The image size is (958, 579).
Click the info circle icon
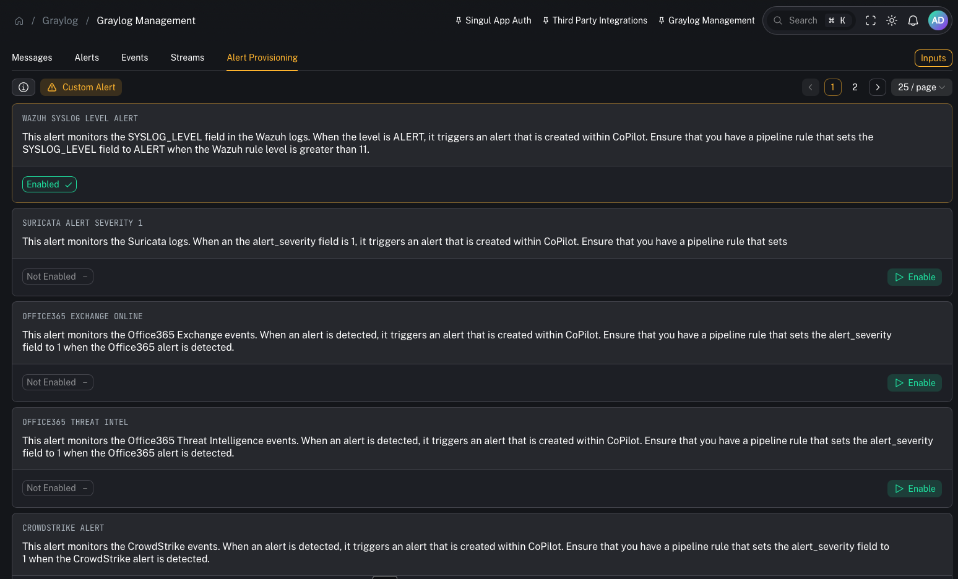pyautogui.click(x=24, y=87)
